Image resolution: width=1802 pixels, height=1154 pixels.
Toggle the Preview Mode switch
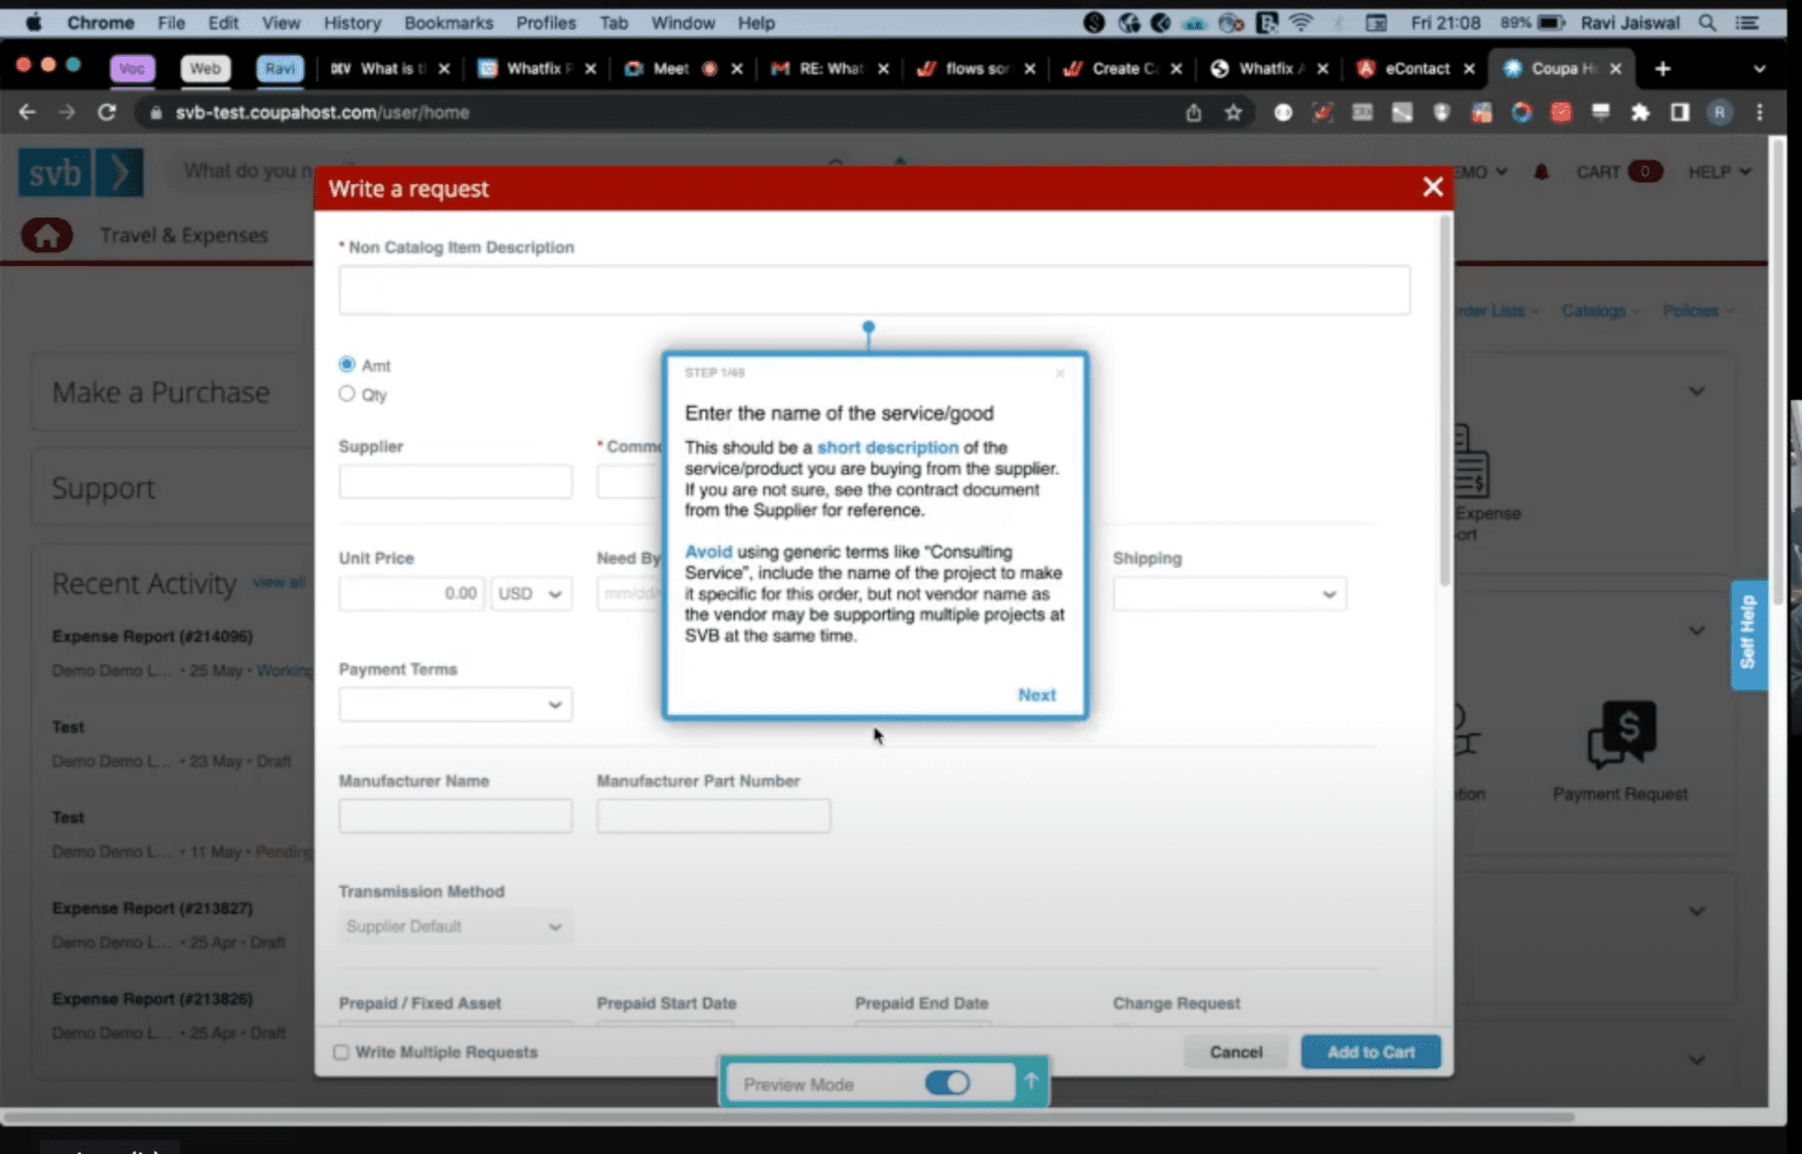[947, 1083]
